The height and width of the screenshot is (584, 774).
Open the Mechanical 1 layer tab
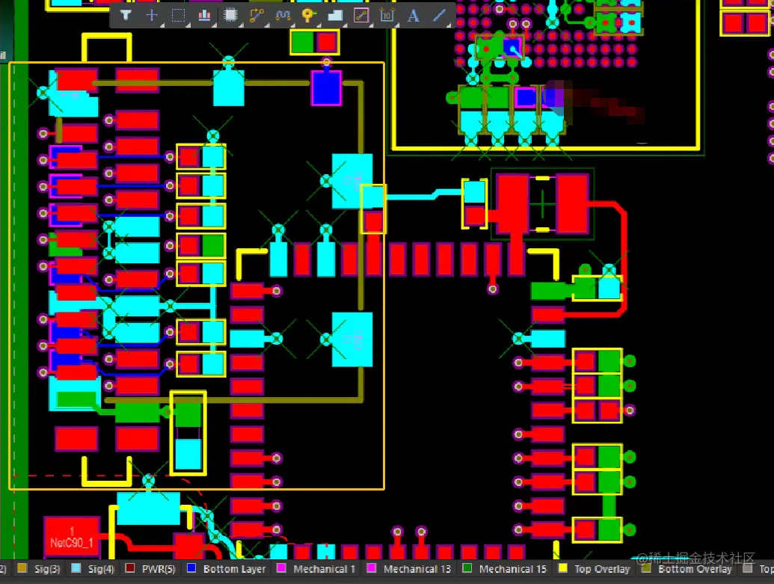(316, 569)
